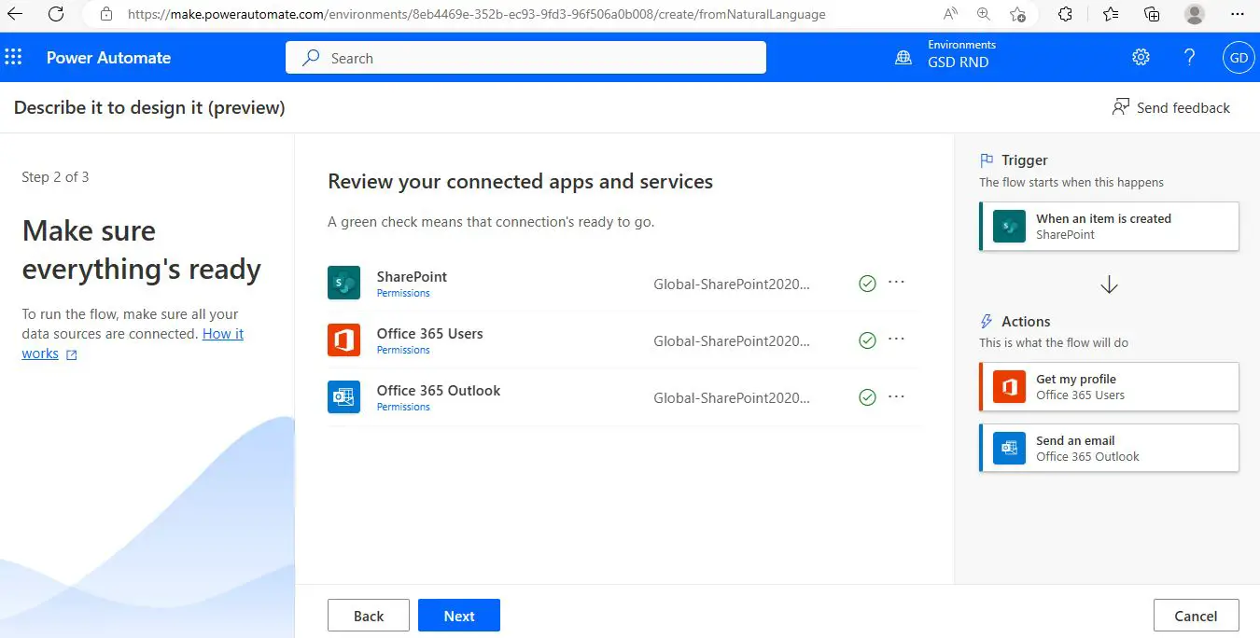Select the 'When an item is created' trigger card

point(1109,226)
